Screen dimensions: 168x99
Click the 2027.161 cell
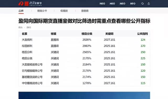point(109,83)
